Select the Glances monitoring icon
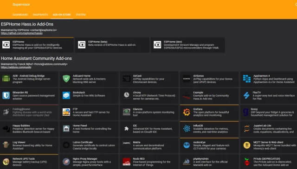Image resolution: width=297 pixels, height=169 pixels. [127, 112]
